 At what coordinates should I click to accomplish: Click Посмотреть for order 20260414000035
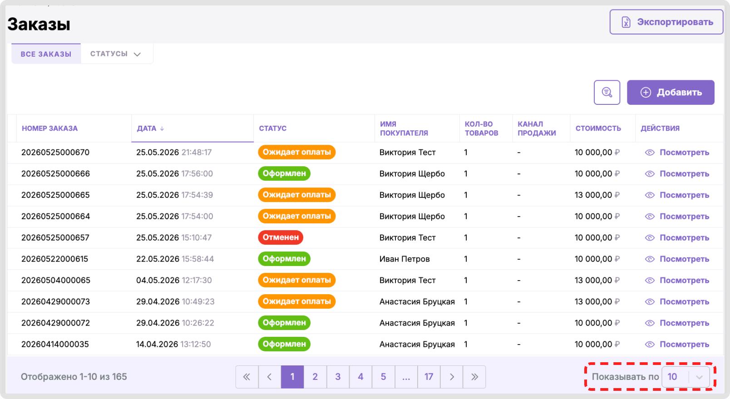coord(684,345)
